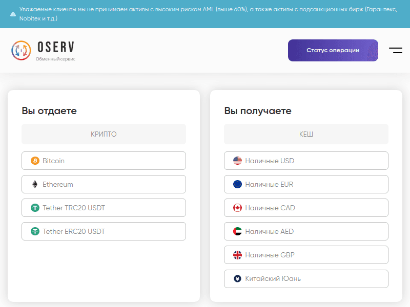
Task: Click the OSERV brand name text
Action: pos(56,48)
